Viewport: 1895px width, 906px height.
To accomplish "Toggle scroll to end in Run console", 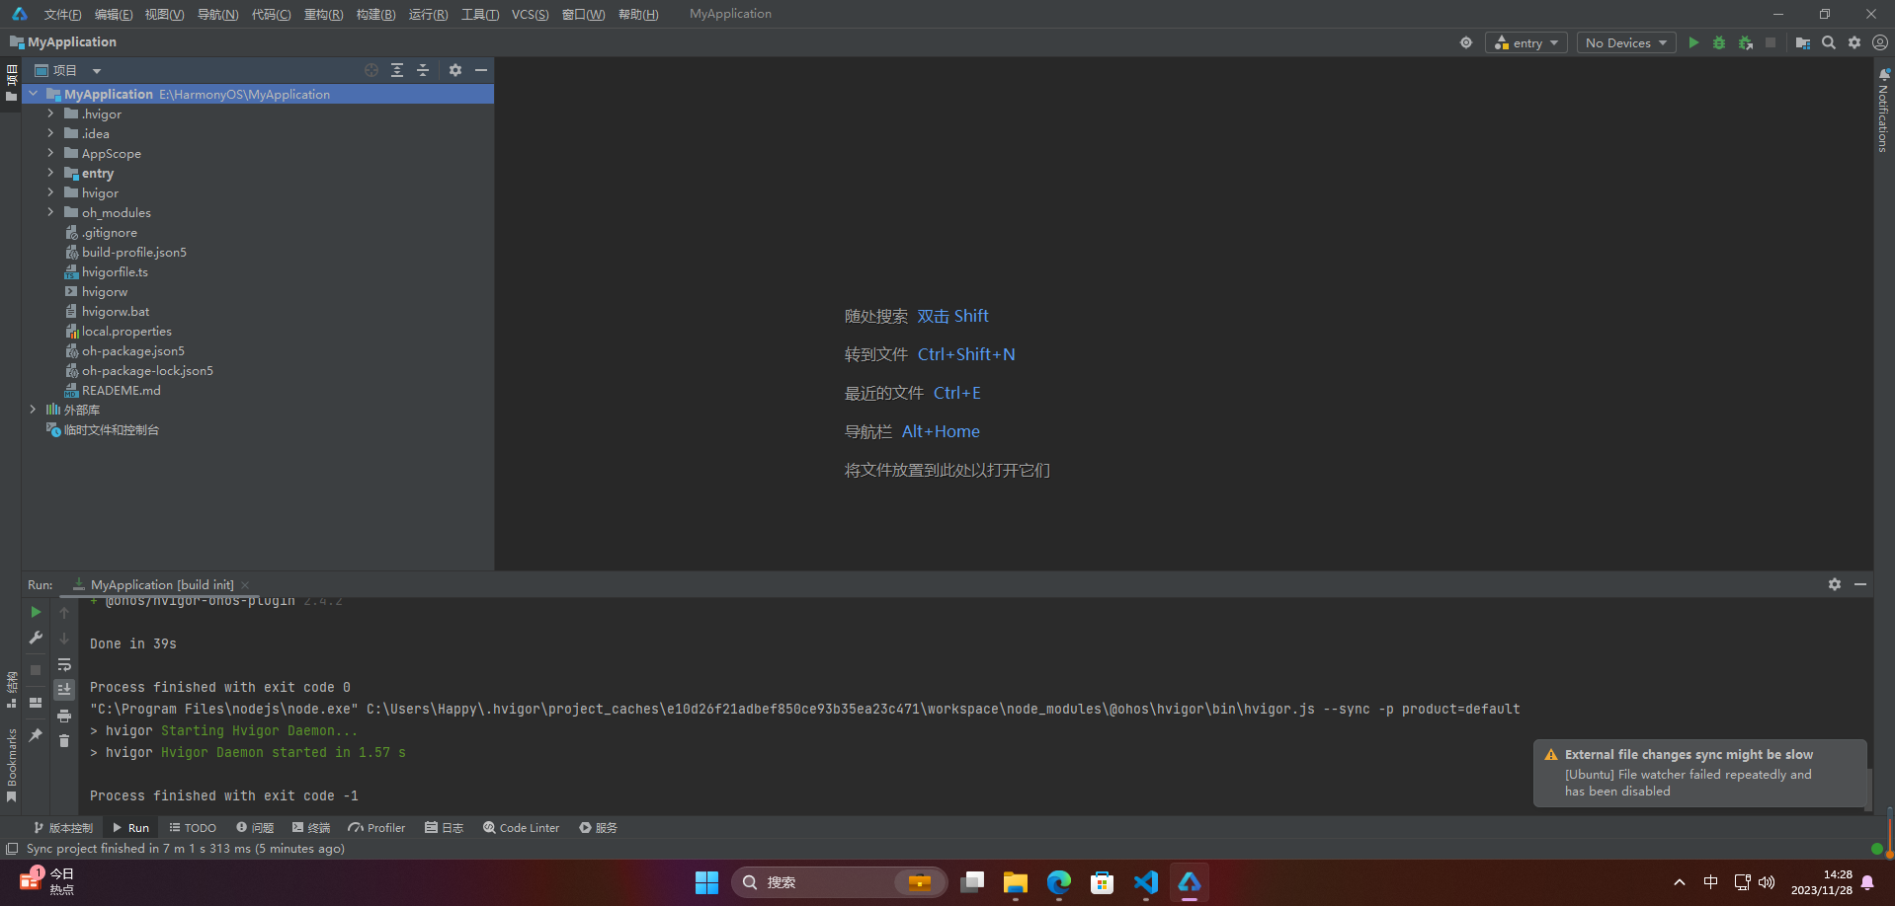I will tap(64, 689).
